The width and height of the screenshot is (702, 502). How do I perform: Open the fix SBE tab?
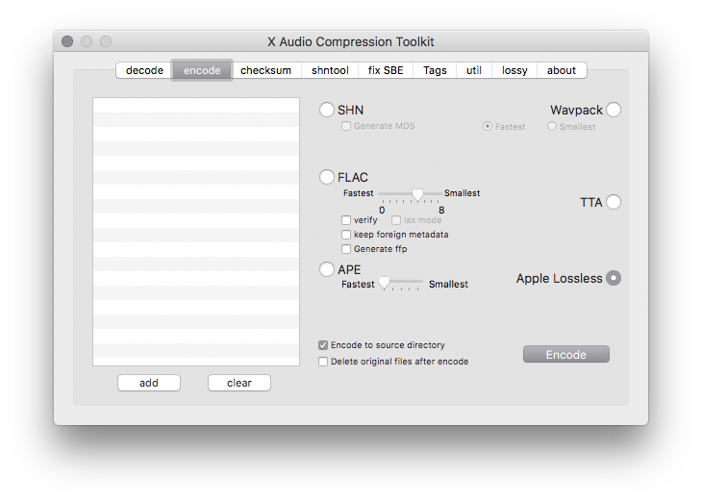386,70
